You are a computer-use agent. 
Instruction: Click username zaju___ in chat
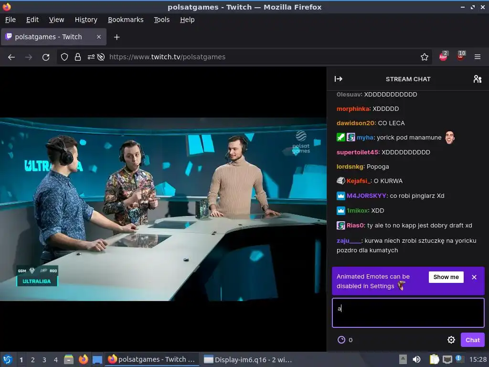(349, 241)
